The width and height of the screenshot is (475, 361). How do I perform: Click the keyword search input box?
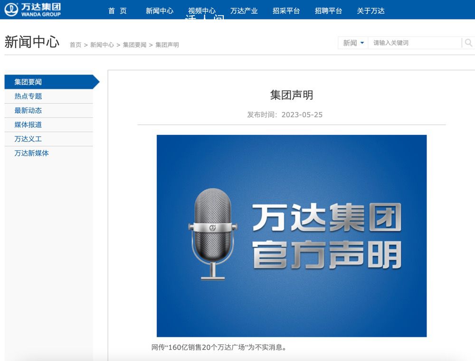pos(413,42)
